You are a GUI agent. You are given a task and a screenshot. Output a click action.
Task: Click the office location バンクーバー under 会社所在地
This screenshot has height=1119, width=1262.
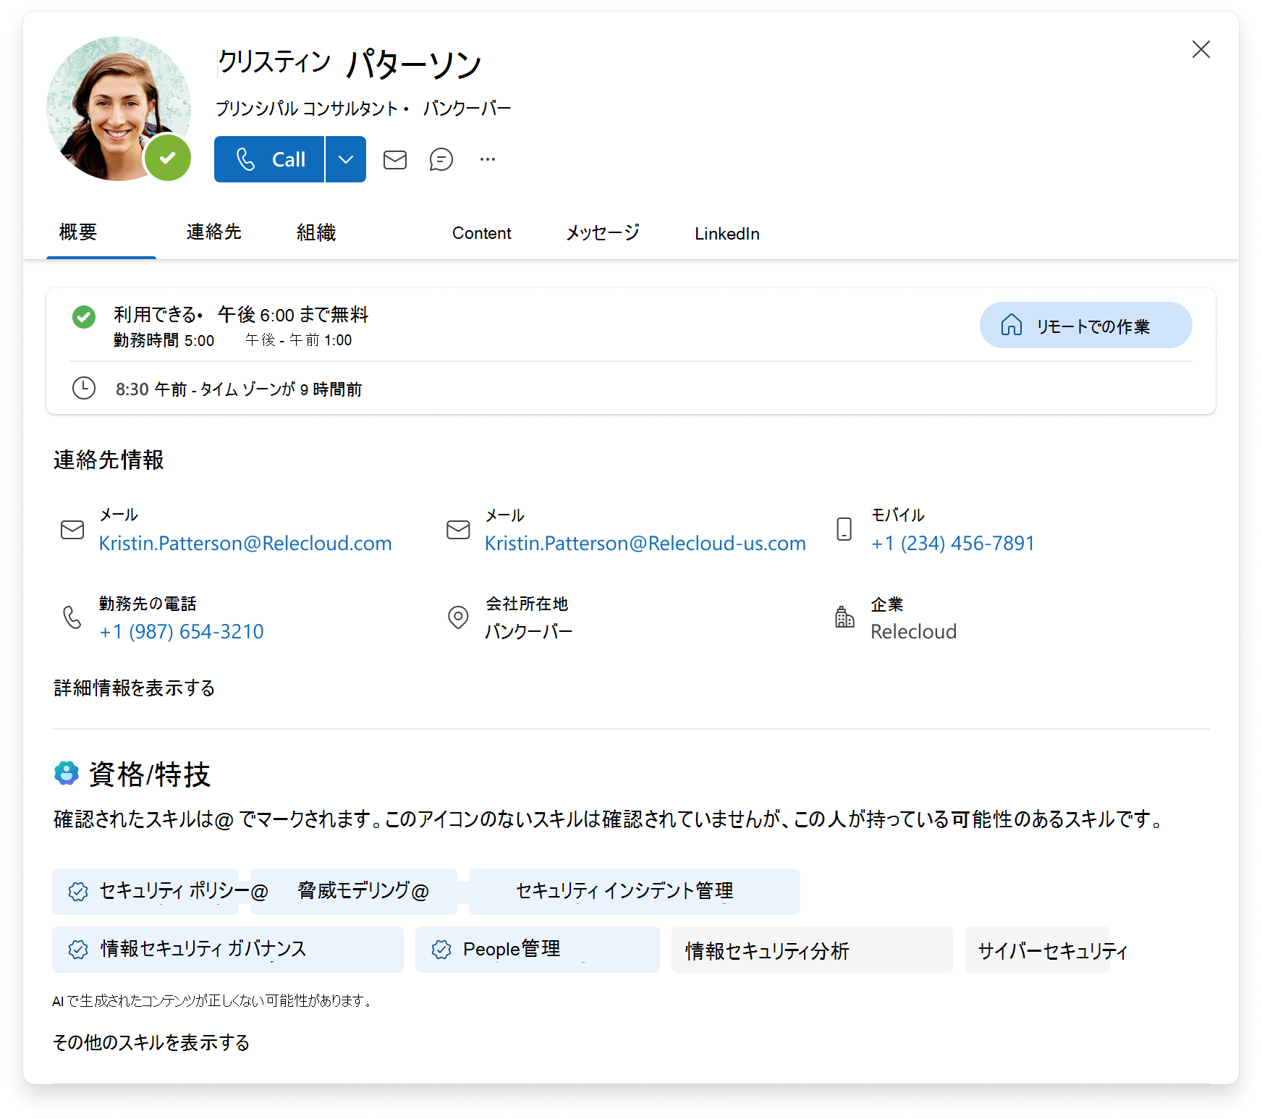[528, 631]
